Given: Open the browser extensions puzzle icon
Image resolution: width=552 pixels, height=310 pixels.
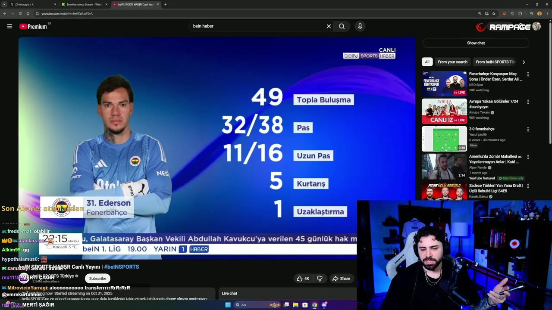Looking at the screenshot, I should click(520, 13).
